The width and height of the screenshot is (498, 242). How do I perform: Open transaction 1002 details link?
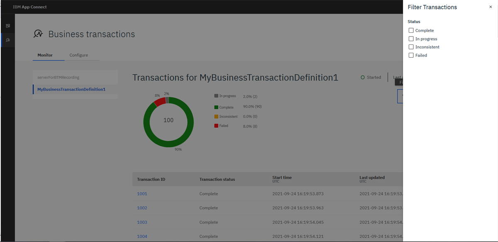pyautogui.click(x=142, y=208)
